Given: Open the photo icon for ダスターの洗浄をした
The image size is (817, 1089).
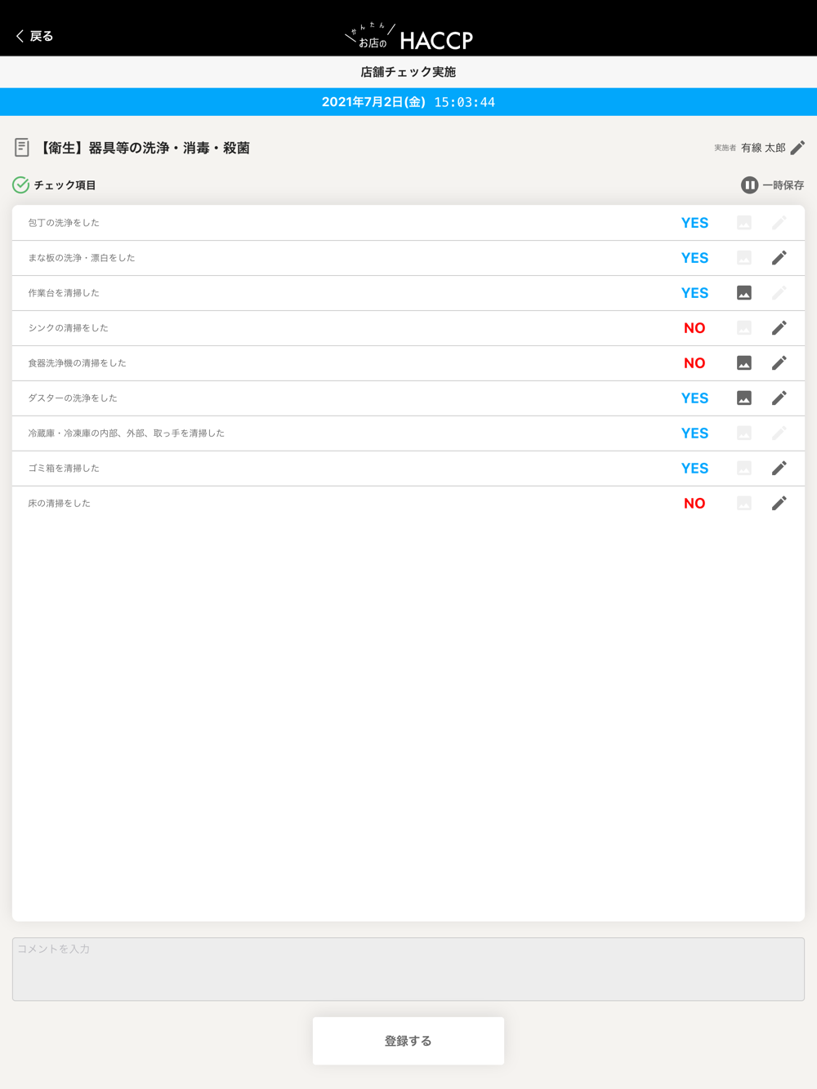Looking at the screenshot, I should 744,398.
